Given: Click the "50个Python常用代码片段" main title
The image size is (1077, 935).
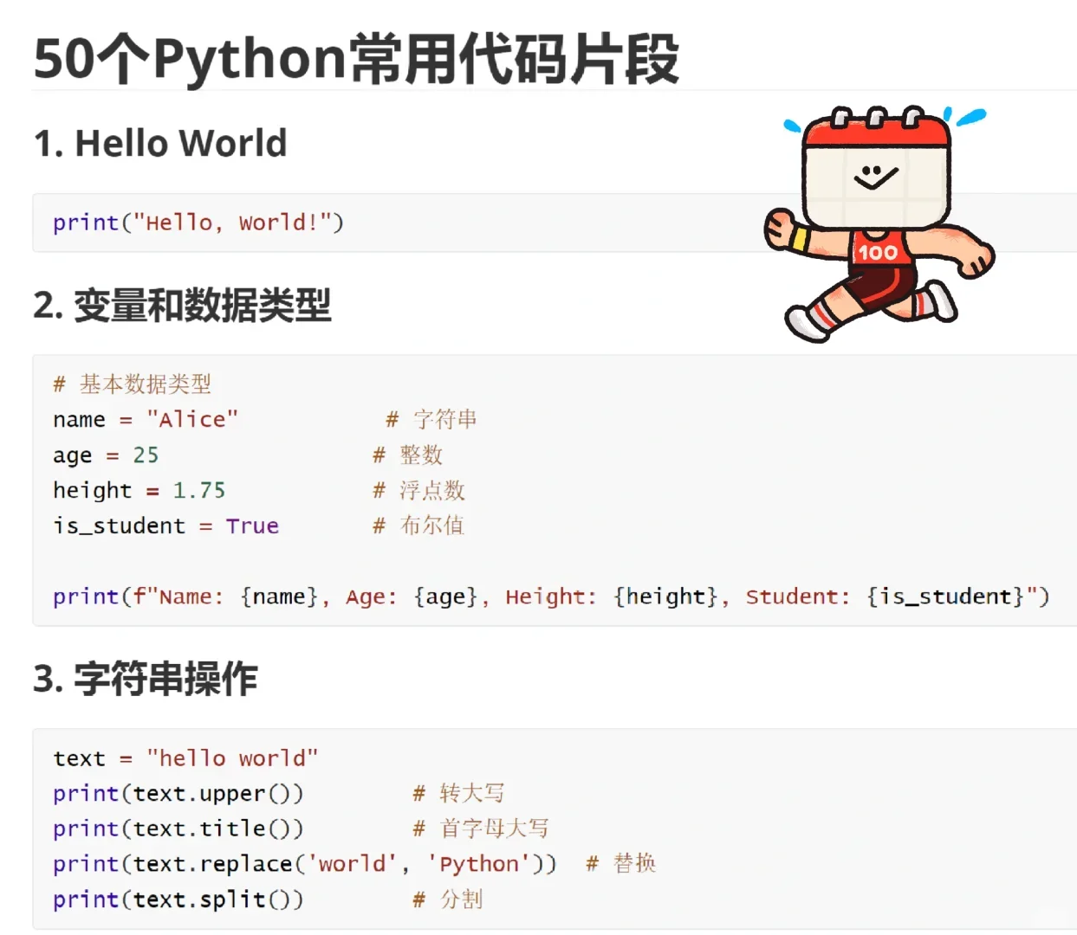Looking at the screenshot, I should pos(355,58).
